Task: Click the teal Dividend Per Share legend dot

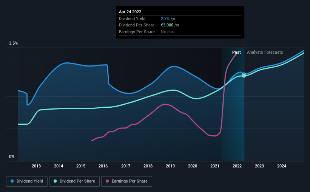Action: tap(55, 181)
